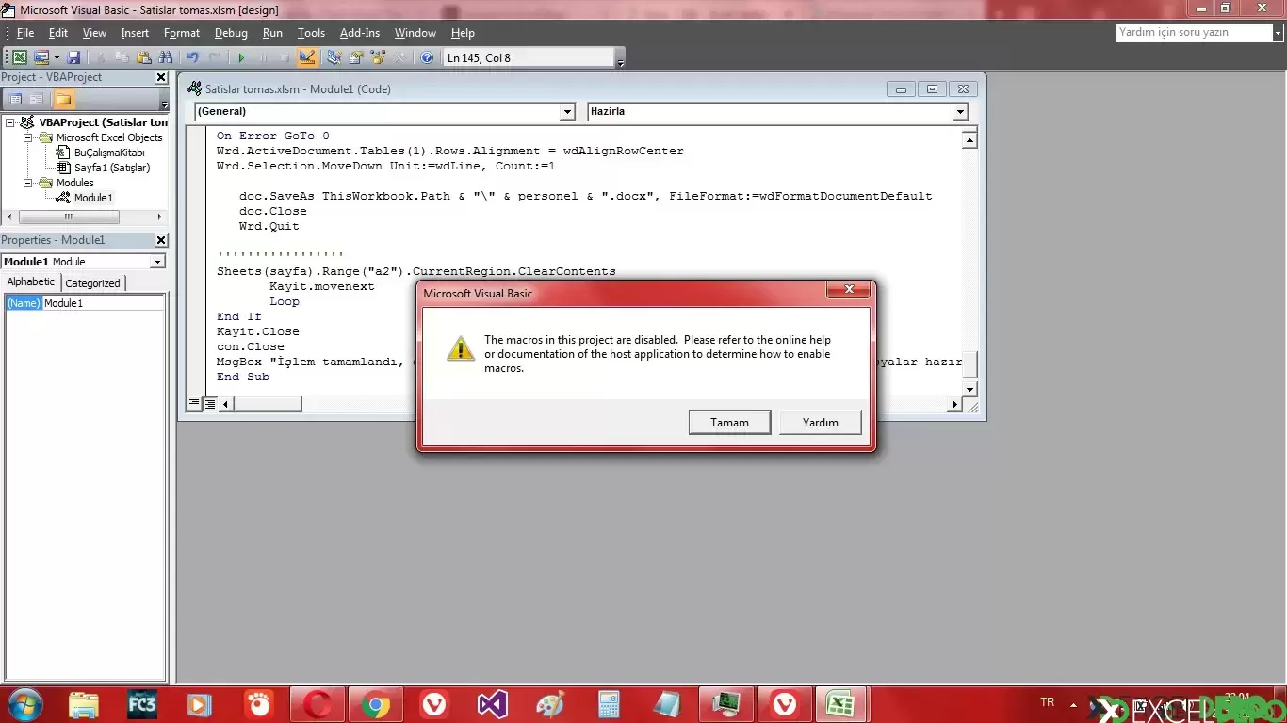Open the Windows Start button
Image resolution: width=1287 pixels, height=723 pixels.
[25, 704]
